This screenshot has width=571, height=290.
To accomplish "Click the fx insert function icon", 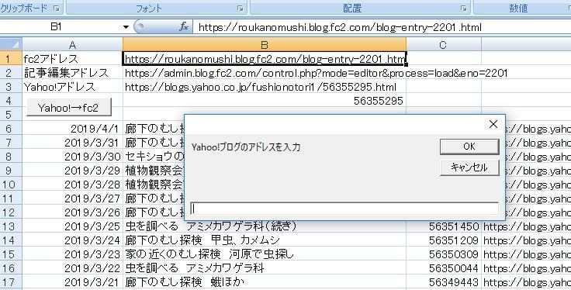I will 184,27.
